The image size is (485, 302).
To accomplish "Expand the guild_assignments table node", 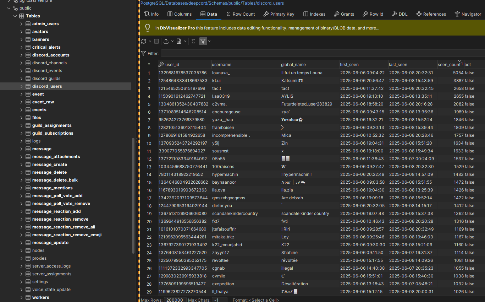I will 21,125.
